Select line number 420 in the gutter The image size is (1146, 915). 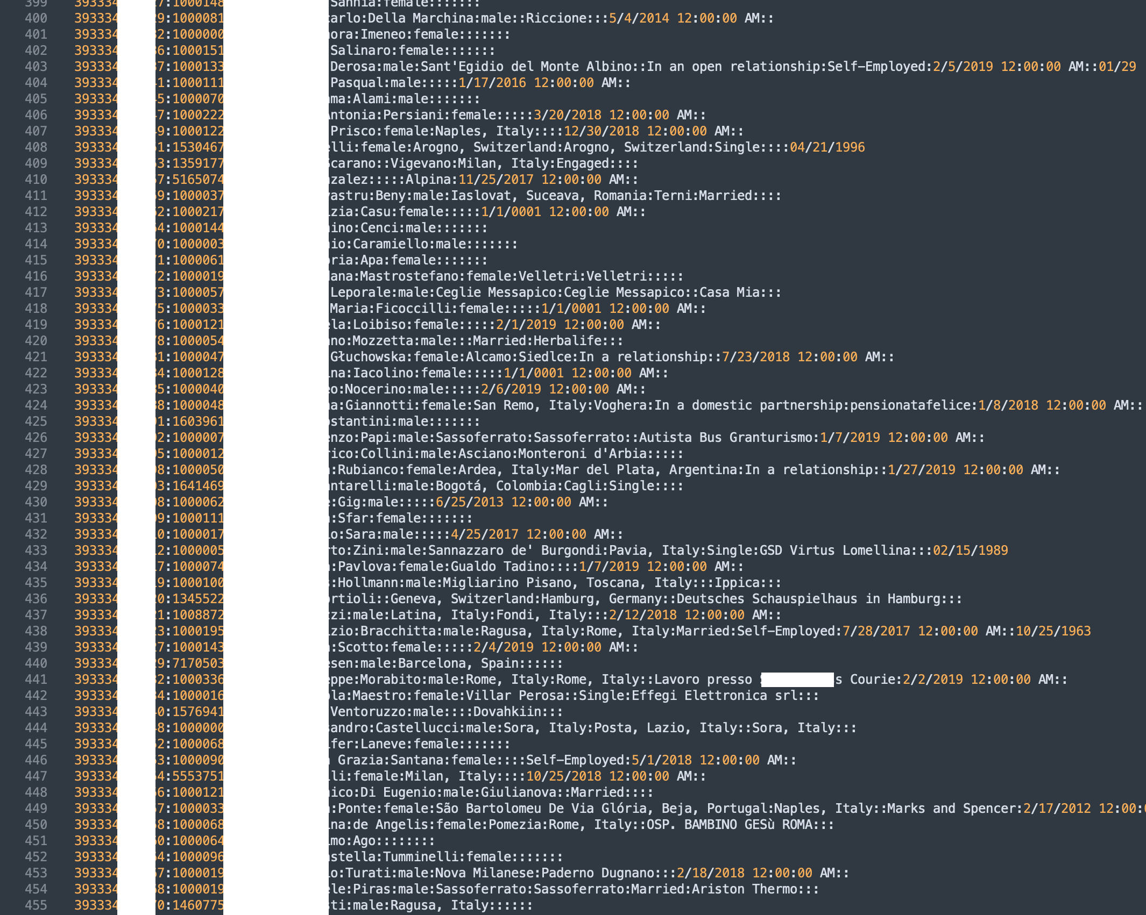[x=36, y=341]
